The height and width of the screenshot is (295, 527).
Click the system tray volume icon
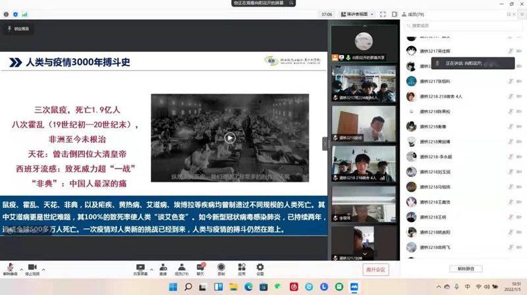(487, 287)
